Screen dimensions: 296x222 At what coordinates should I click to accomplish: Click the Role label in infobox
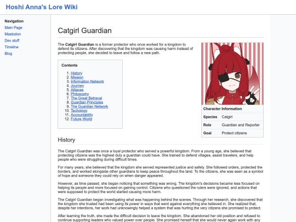(x=207, y=125)
